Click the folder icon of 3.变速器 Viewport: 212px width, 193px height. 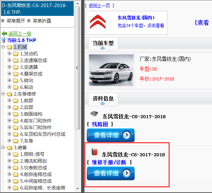[x=16, y=67]
